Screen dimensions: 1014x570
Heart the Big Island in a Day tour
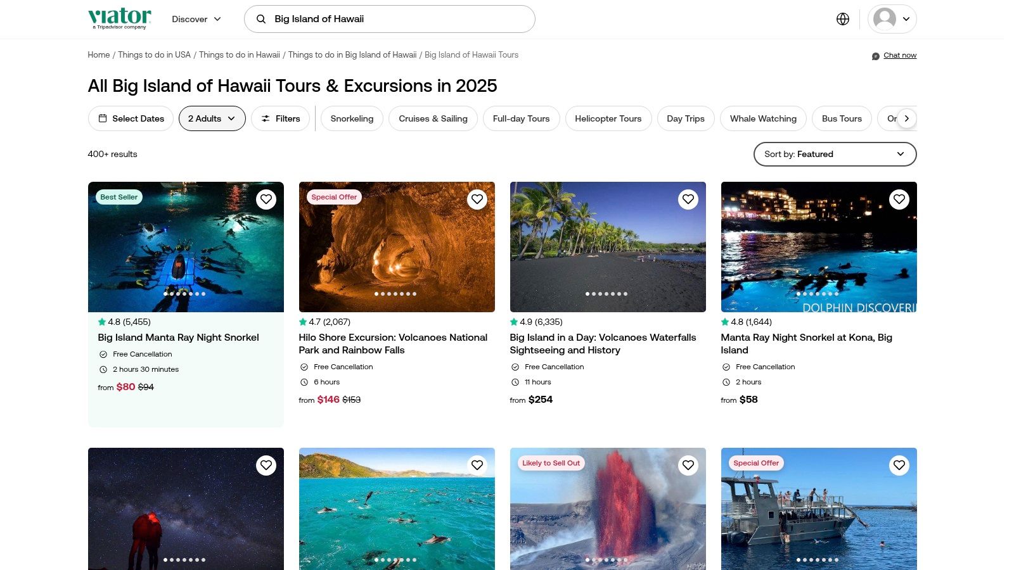pos(688,199)
